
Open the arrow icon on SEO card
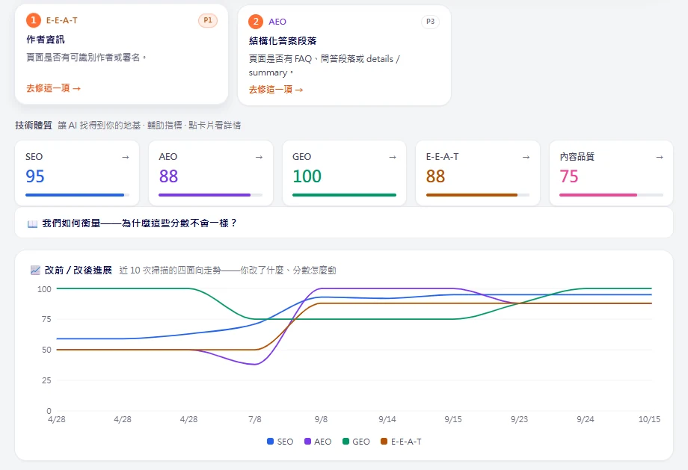[126, 157]
